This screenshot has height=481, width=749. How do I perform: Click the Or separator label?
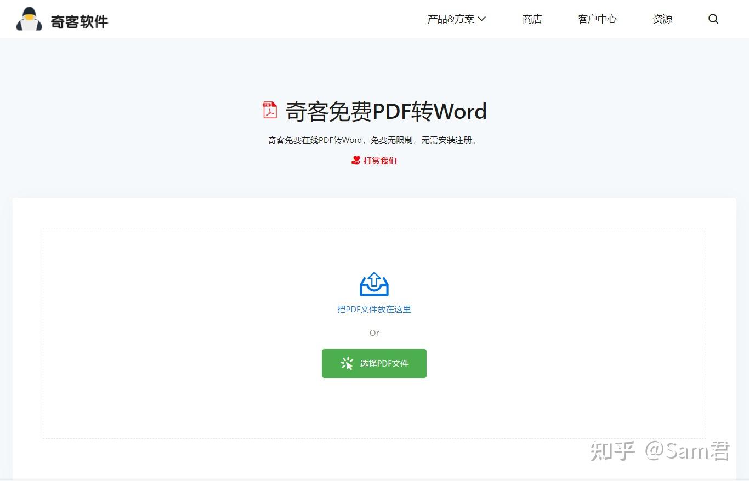pos(374,333)
